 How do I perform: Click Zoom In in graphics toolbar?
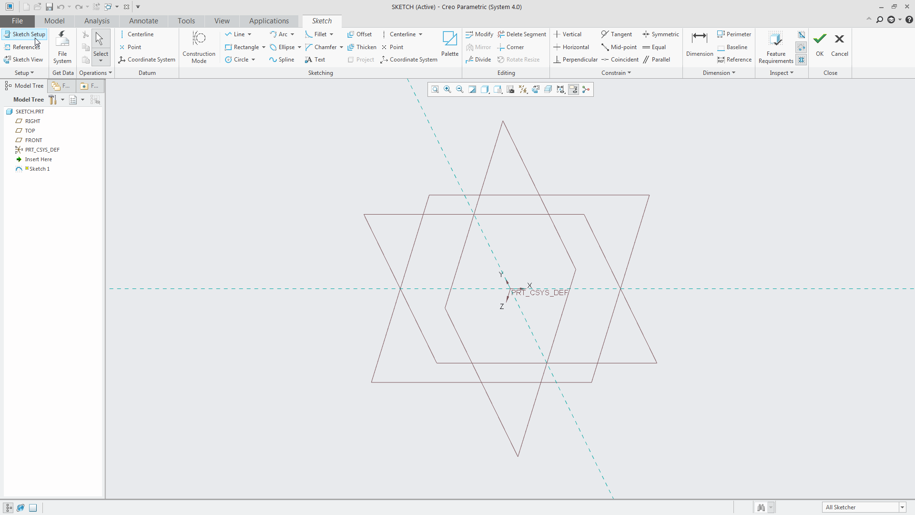(x=447, y=90)
